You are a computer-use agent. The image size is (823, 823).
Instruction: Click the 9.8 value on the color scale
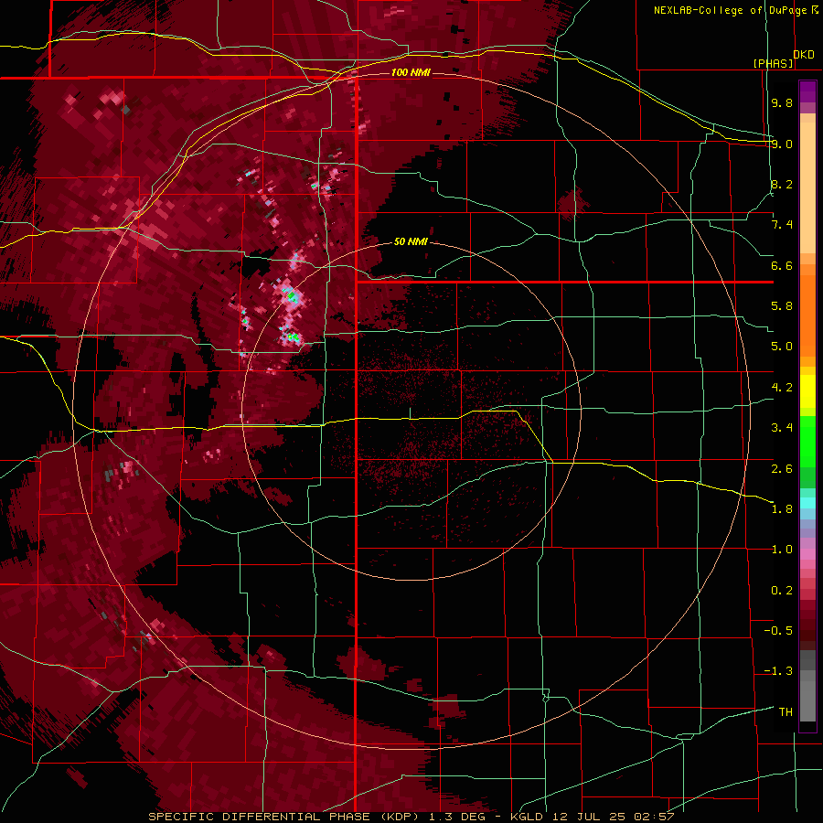pos(782,102)
